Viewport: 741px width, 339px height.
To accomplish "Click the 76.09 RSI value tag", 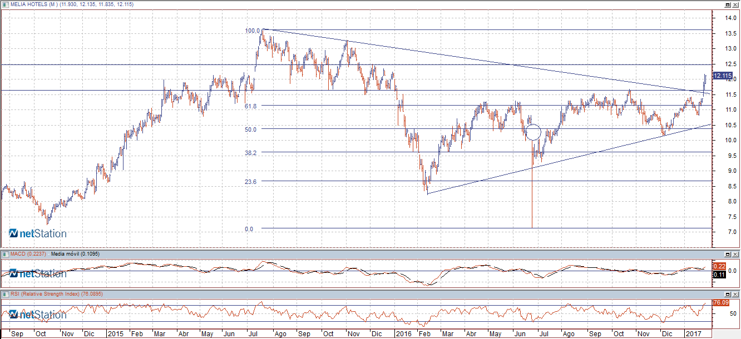I will 721,302.
